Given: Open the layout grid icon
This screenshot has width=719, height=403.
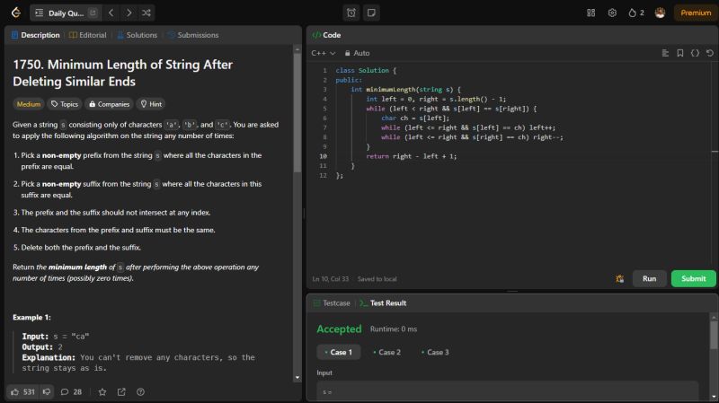Looking at the screenshot, I should 591,13.
